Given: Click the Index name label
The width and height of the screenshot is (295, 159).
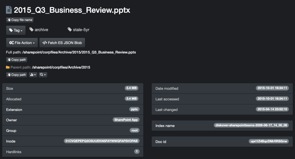Looking at the screenshot, I should point(165,126).
